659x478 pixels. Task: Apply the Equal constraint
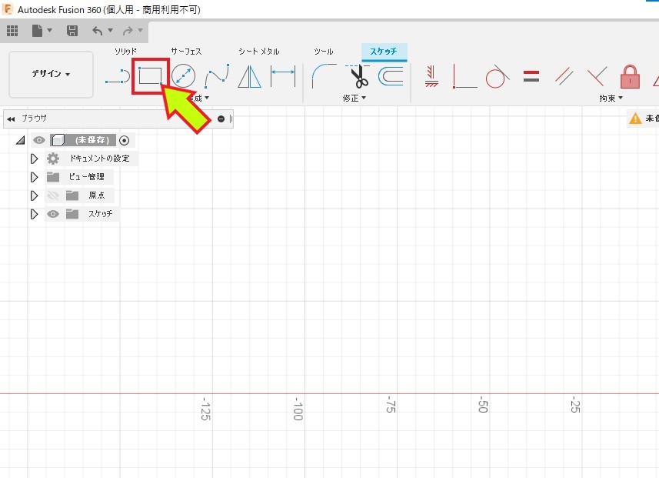click(x=531, y=77)
